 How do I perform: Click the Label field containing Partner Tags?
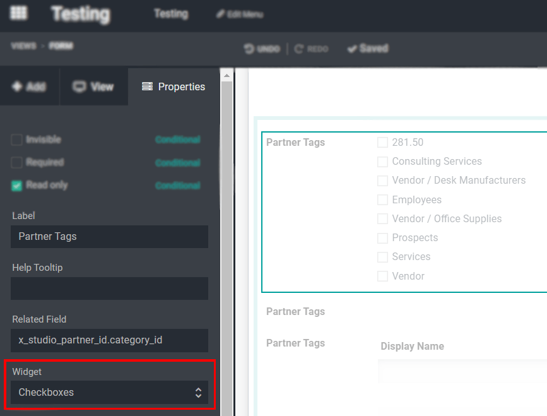[x=109, y=237]
